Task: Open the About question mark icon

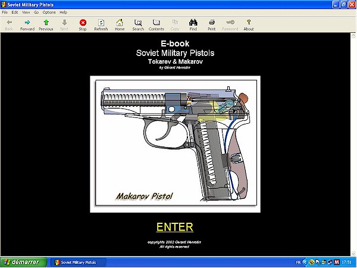Action: click(249, 24)
